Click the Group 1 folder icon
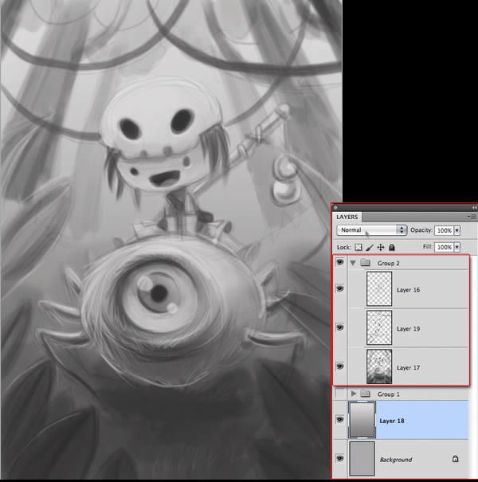The image size is (478, 482). pyautogui.click(x=365, y=393)
